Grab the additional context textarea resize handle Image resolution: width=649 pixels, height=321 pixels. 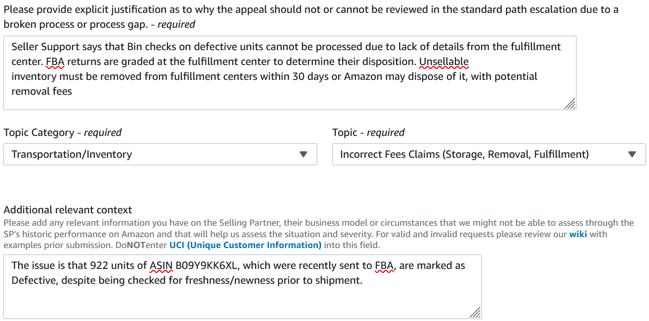coord(475,313)
